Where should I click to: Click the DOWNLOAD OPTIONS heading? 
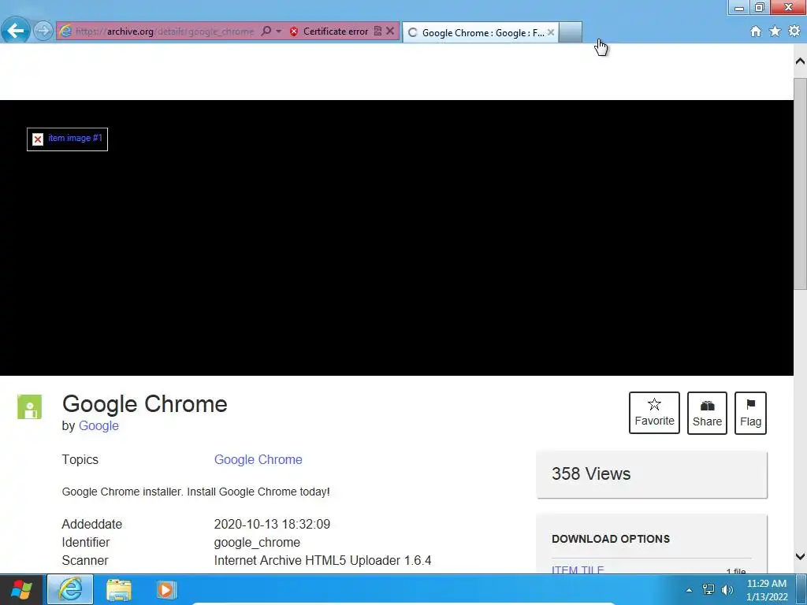[611, 539]
